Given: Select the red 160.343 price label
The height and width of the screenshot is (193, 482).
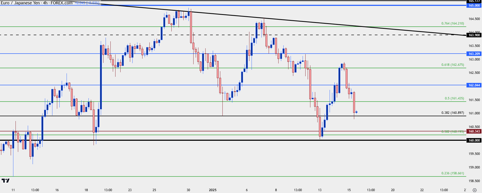Looking at the screenshot, I should click(474, 131).
